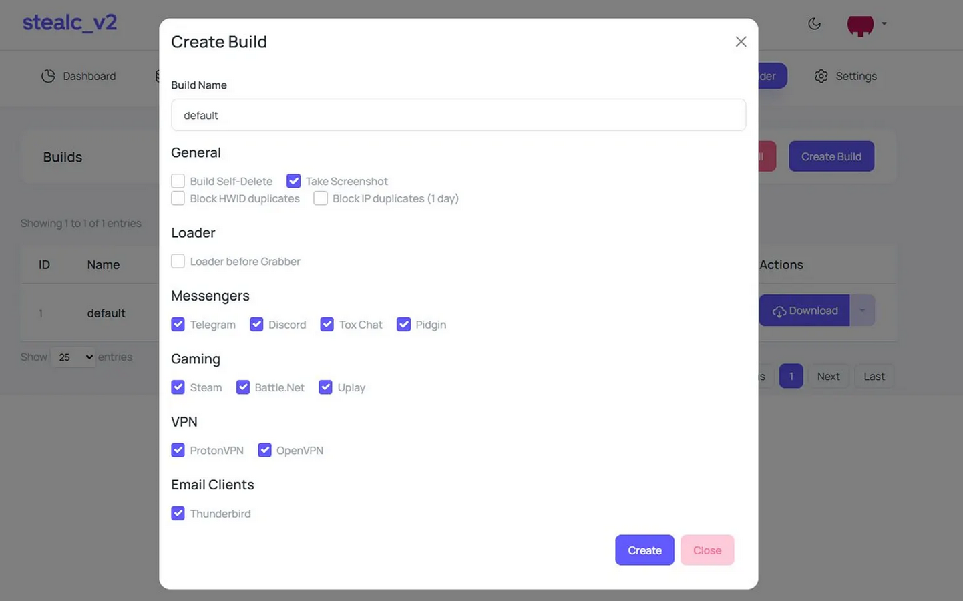Click the Actions column header
The image size is (963, 601).
pyautogui.click(x=781, y=264)
